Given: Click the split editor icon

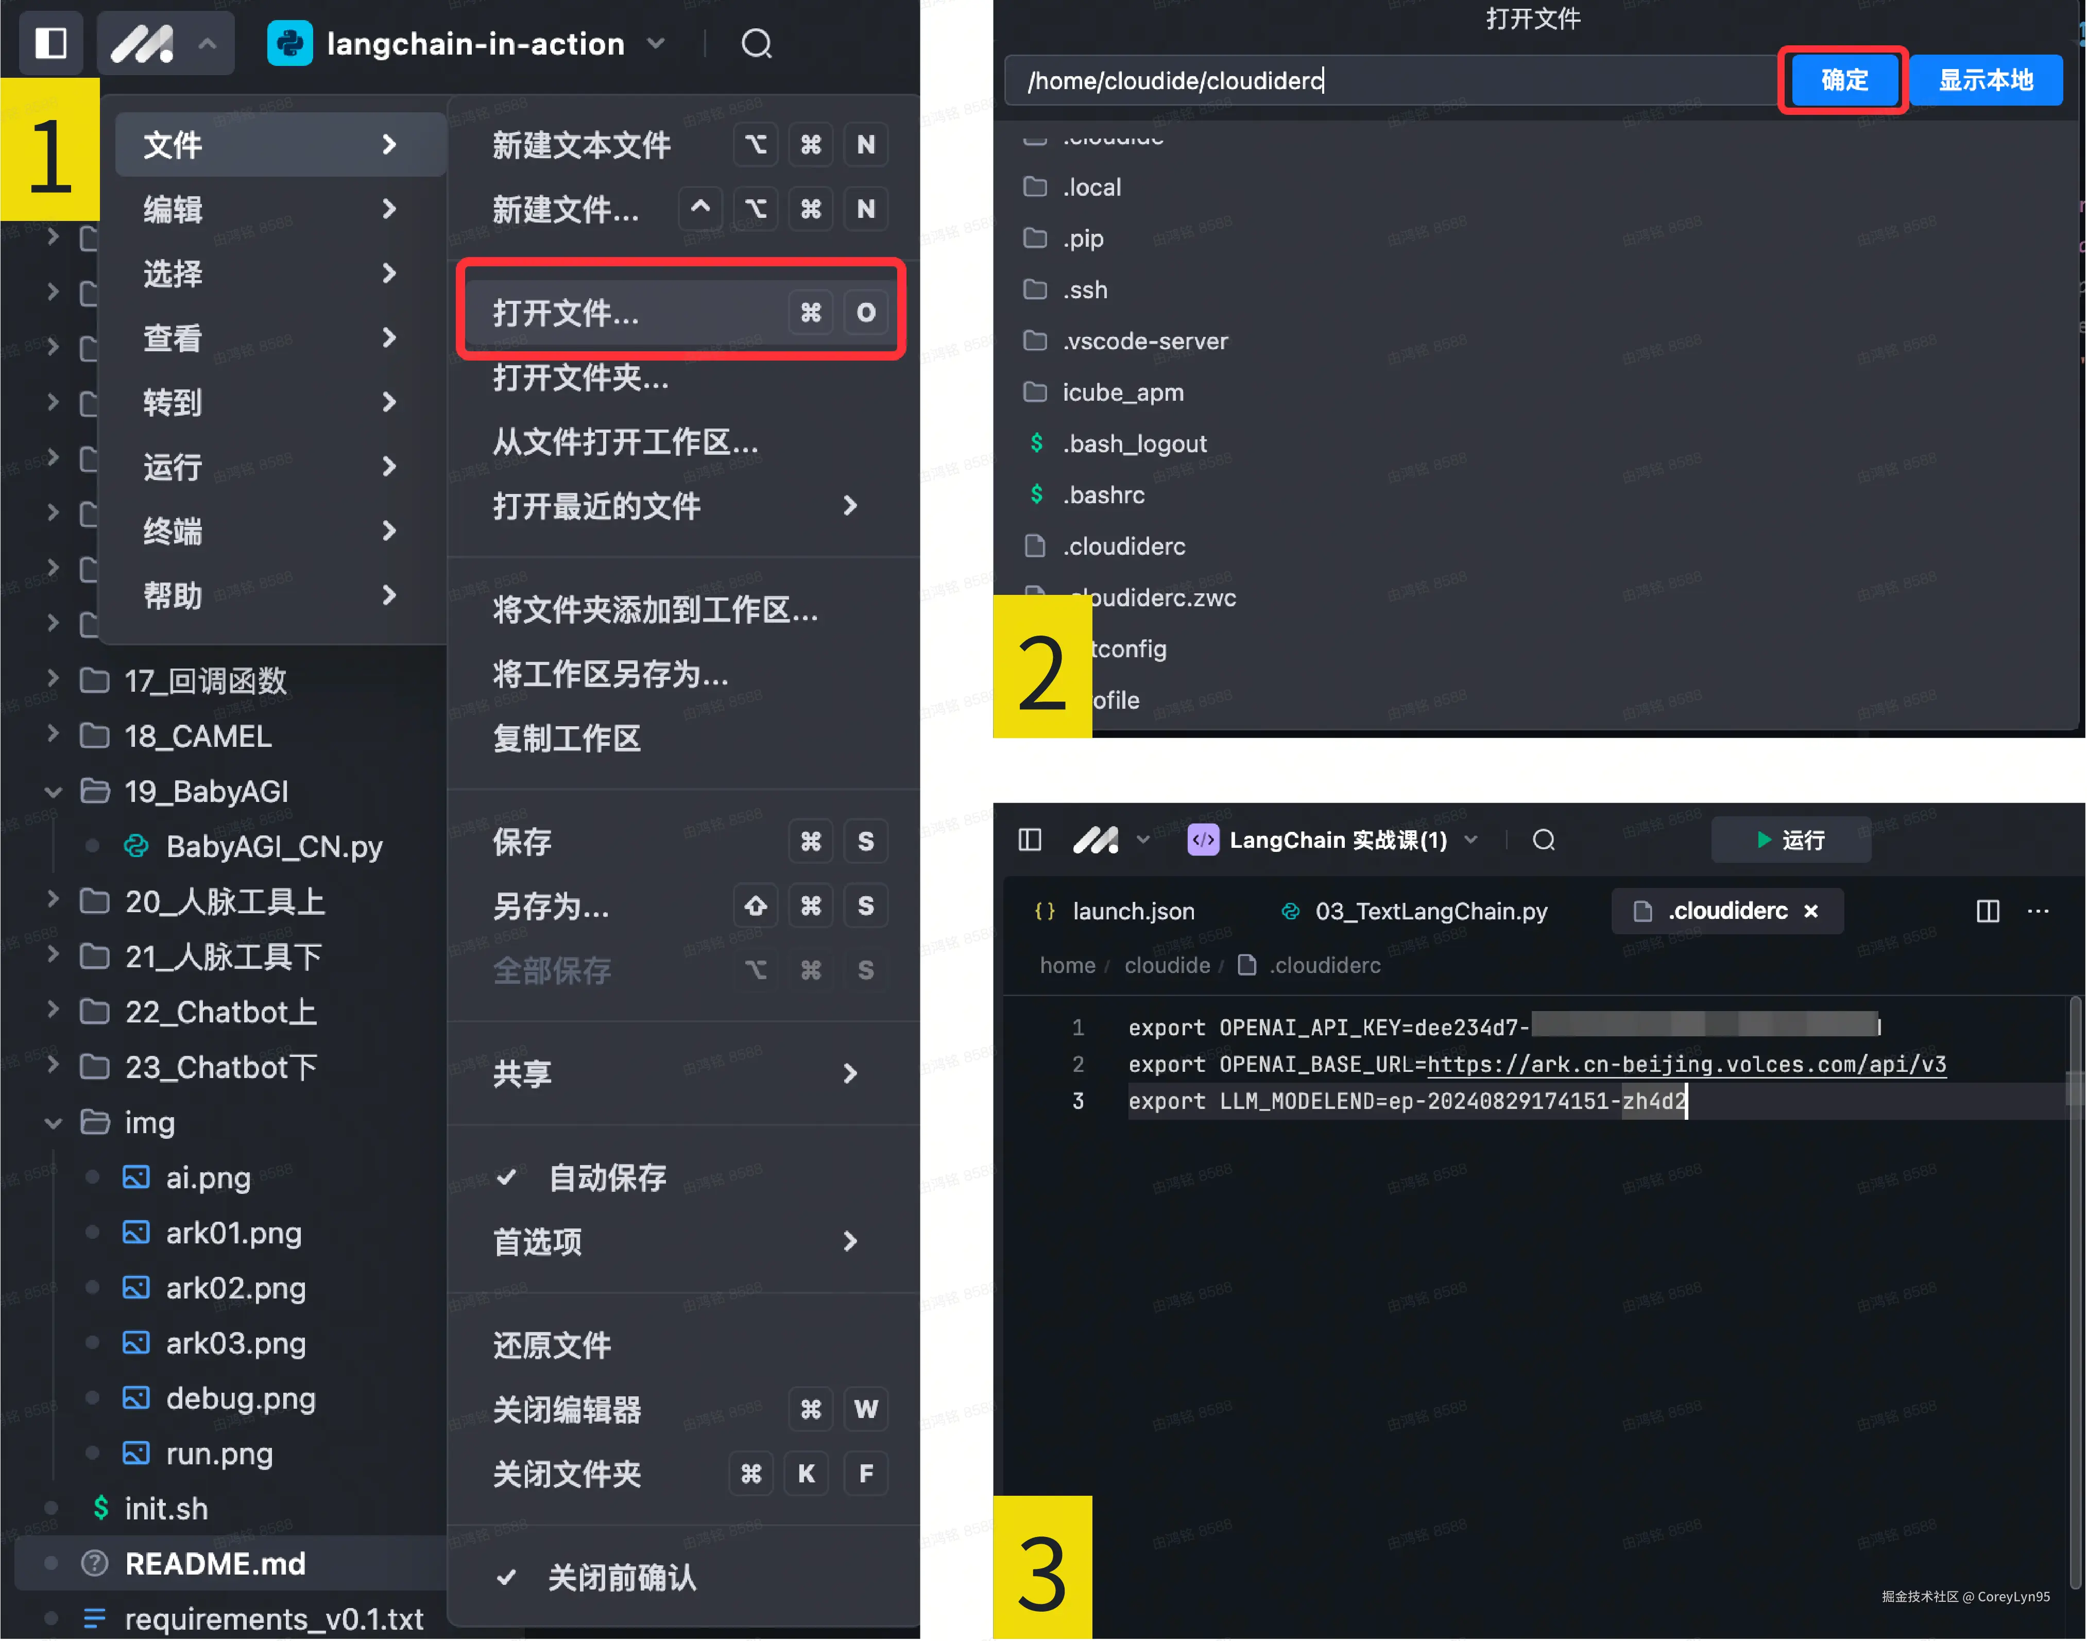Looking at the screenshot, I should [1987, 911].
